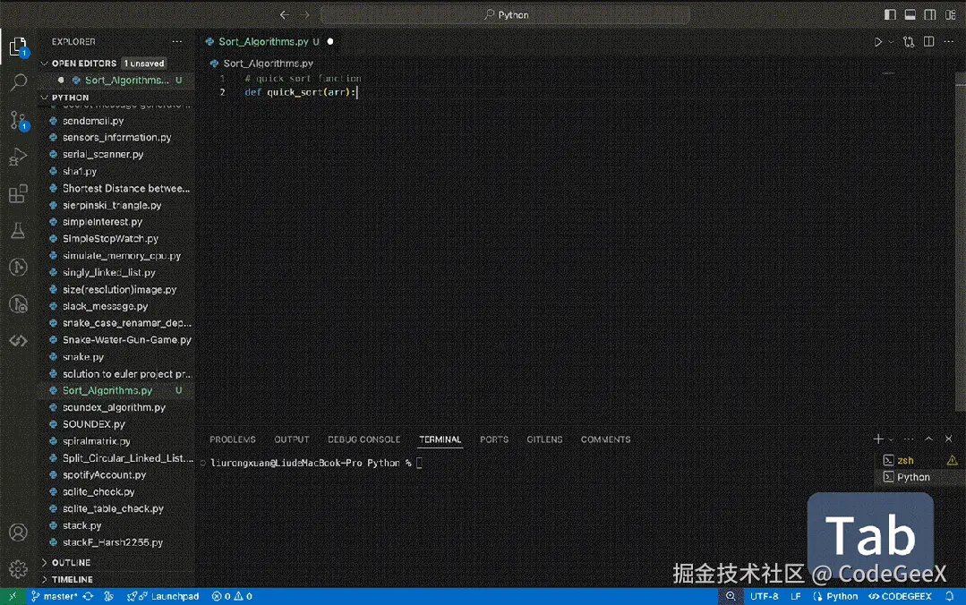966x605 pixels.
Task: Open the Manage gear icon
Action: coord(19,568)
